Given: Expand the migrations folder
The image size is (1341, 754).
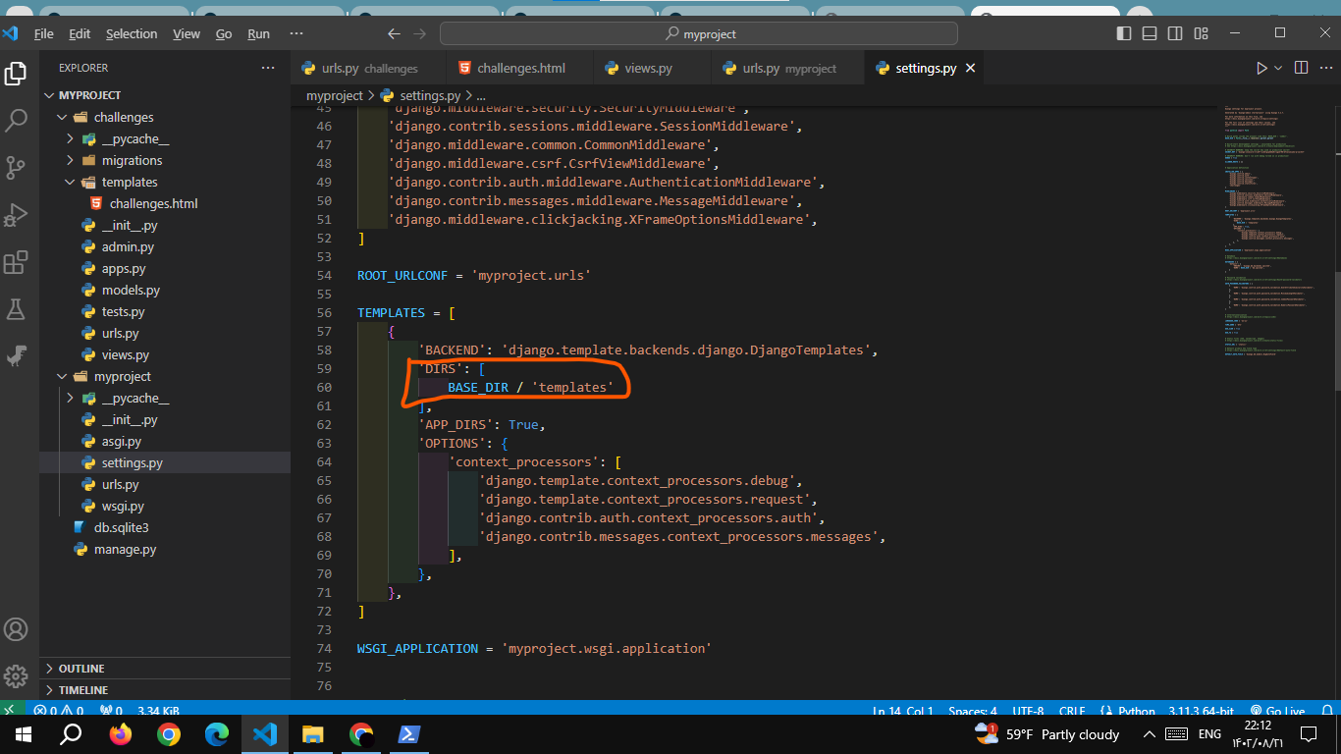Looking at the screenshot, I should pyautogui.click(x=132, y=160).
